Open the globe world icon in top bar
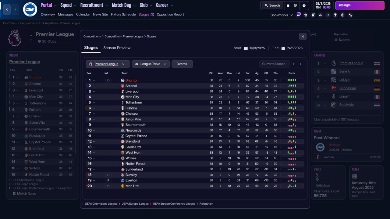 296,5
